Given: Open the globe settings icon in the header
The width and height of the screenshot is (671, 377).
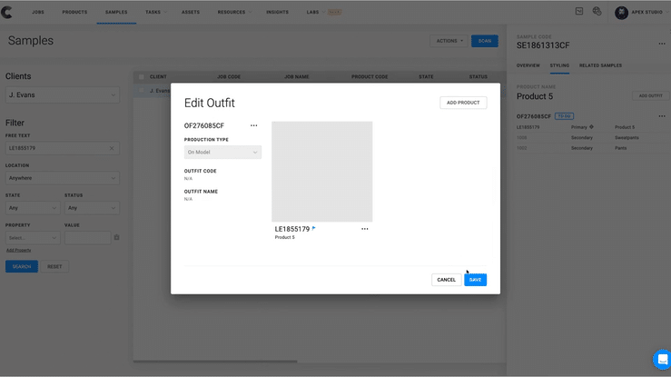Looking at the screenshot, I should coord(597,12).
